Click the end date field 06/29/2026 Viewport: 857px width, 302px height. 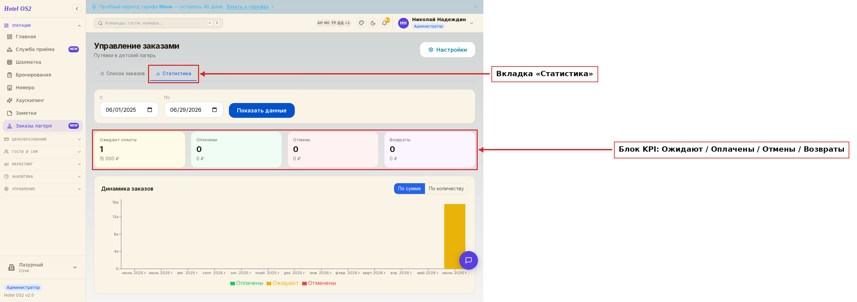pos(193,110)
